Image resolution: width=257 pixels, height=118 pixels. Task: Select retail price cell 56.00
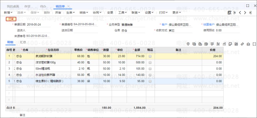tap(78, 75)
